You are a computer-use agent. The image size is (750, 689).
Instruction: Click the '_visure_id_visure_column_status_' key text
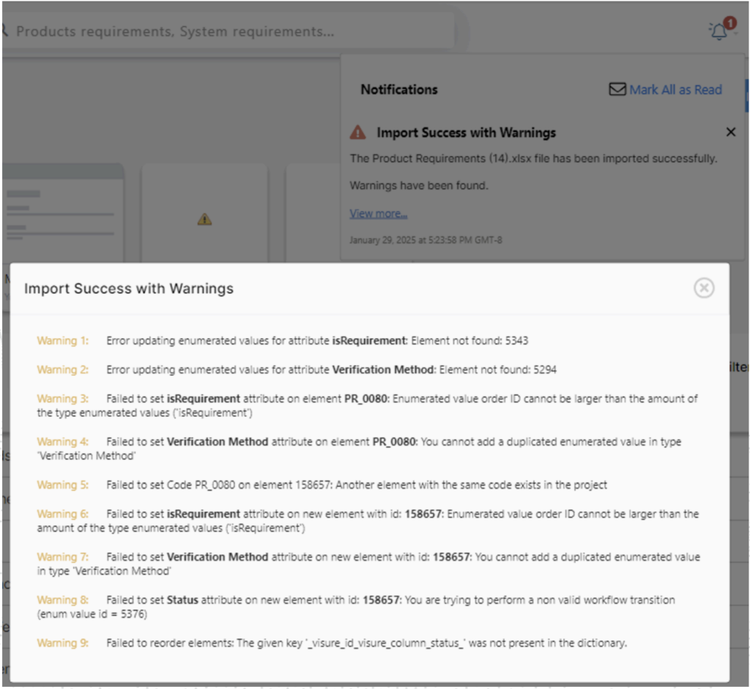click(385, 643)
